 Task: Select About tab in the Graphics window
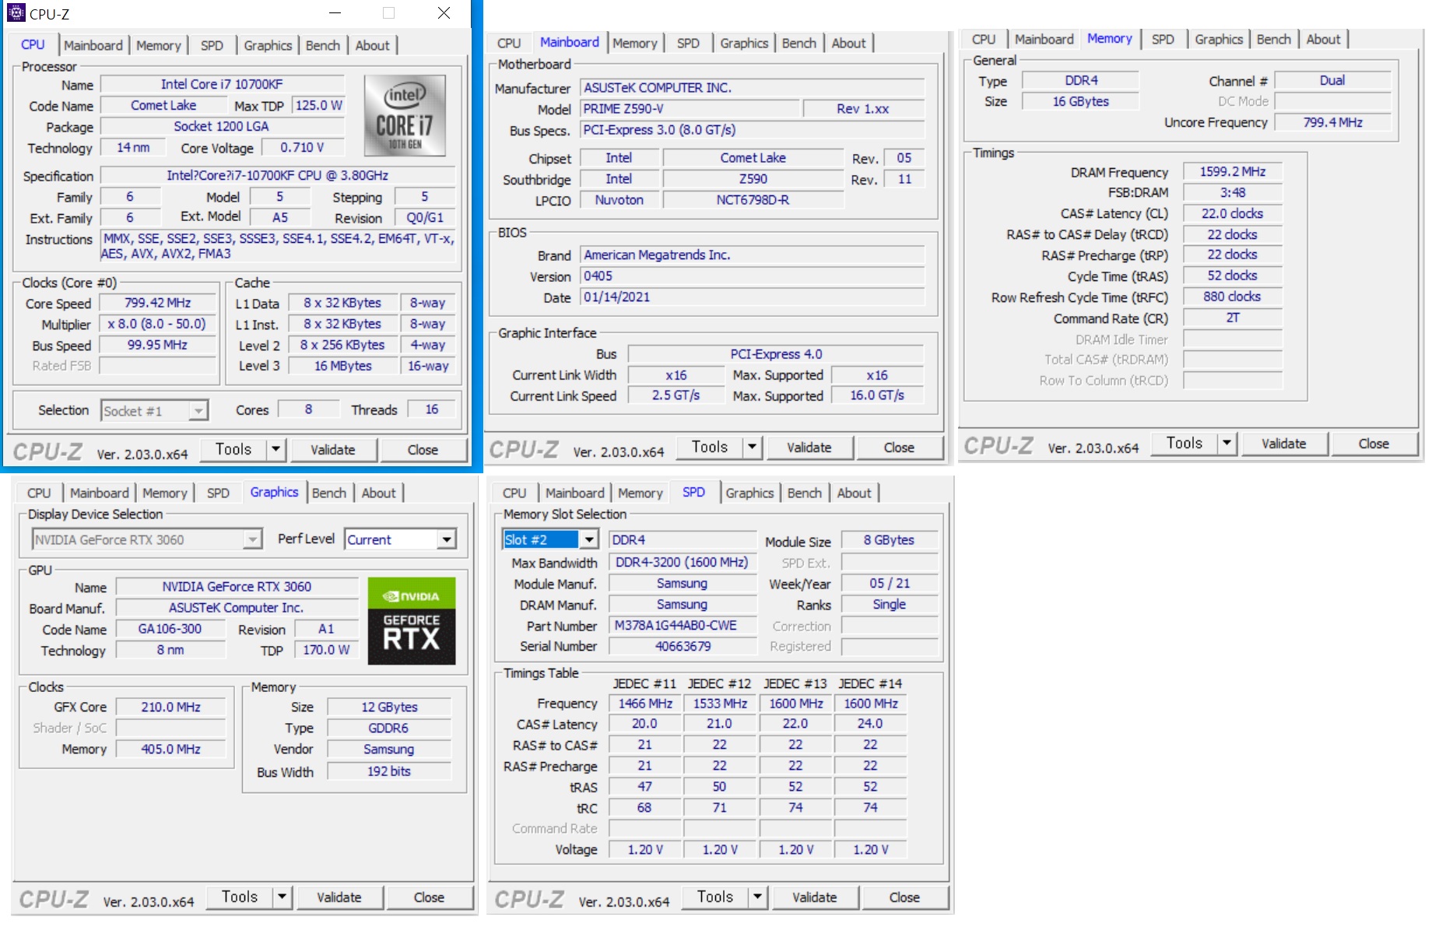[x=378, y=493]
